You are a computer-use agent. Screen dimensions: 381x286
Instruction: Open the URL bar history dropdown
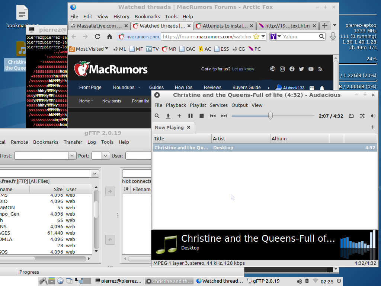tap(263, 36)
